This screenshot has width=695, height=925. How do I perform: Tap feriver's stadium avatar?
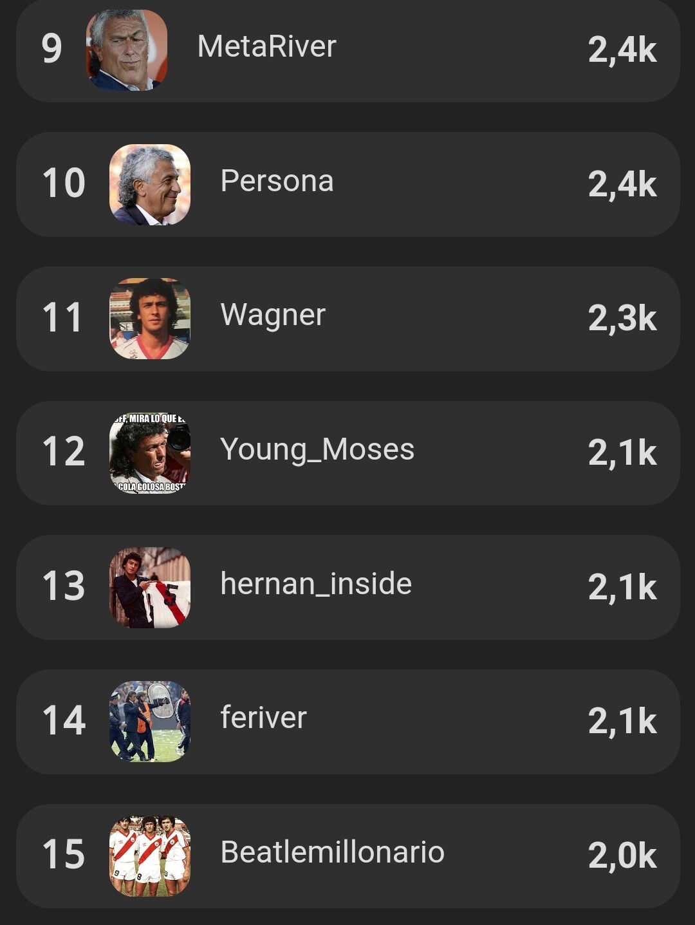click(150, 722)
